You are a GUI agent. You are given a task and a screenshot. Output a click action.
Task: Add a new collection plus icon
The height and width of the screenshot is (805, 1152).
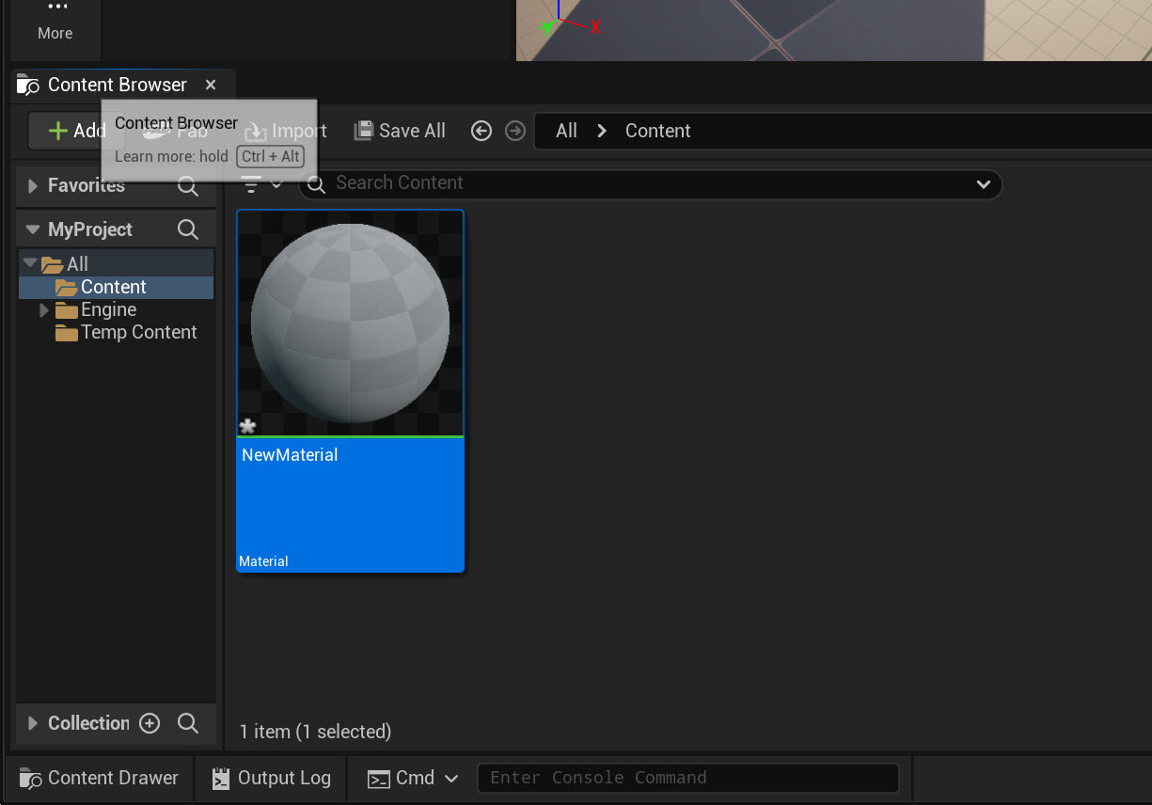pos(150,723)
